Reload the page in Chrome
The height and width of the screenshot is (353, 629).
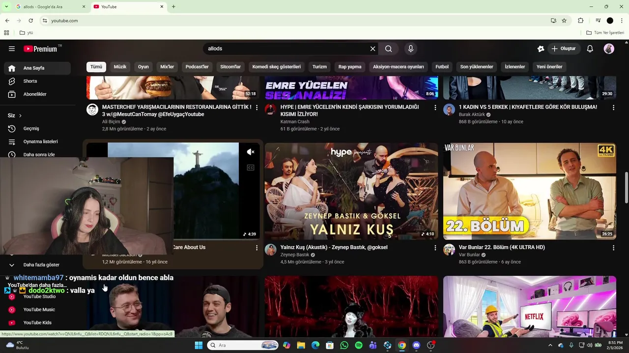(30, 21)
